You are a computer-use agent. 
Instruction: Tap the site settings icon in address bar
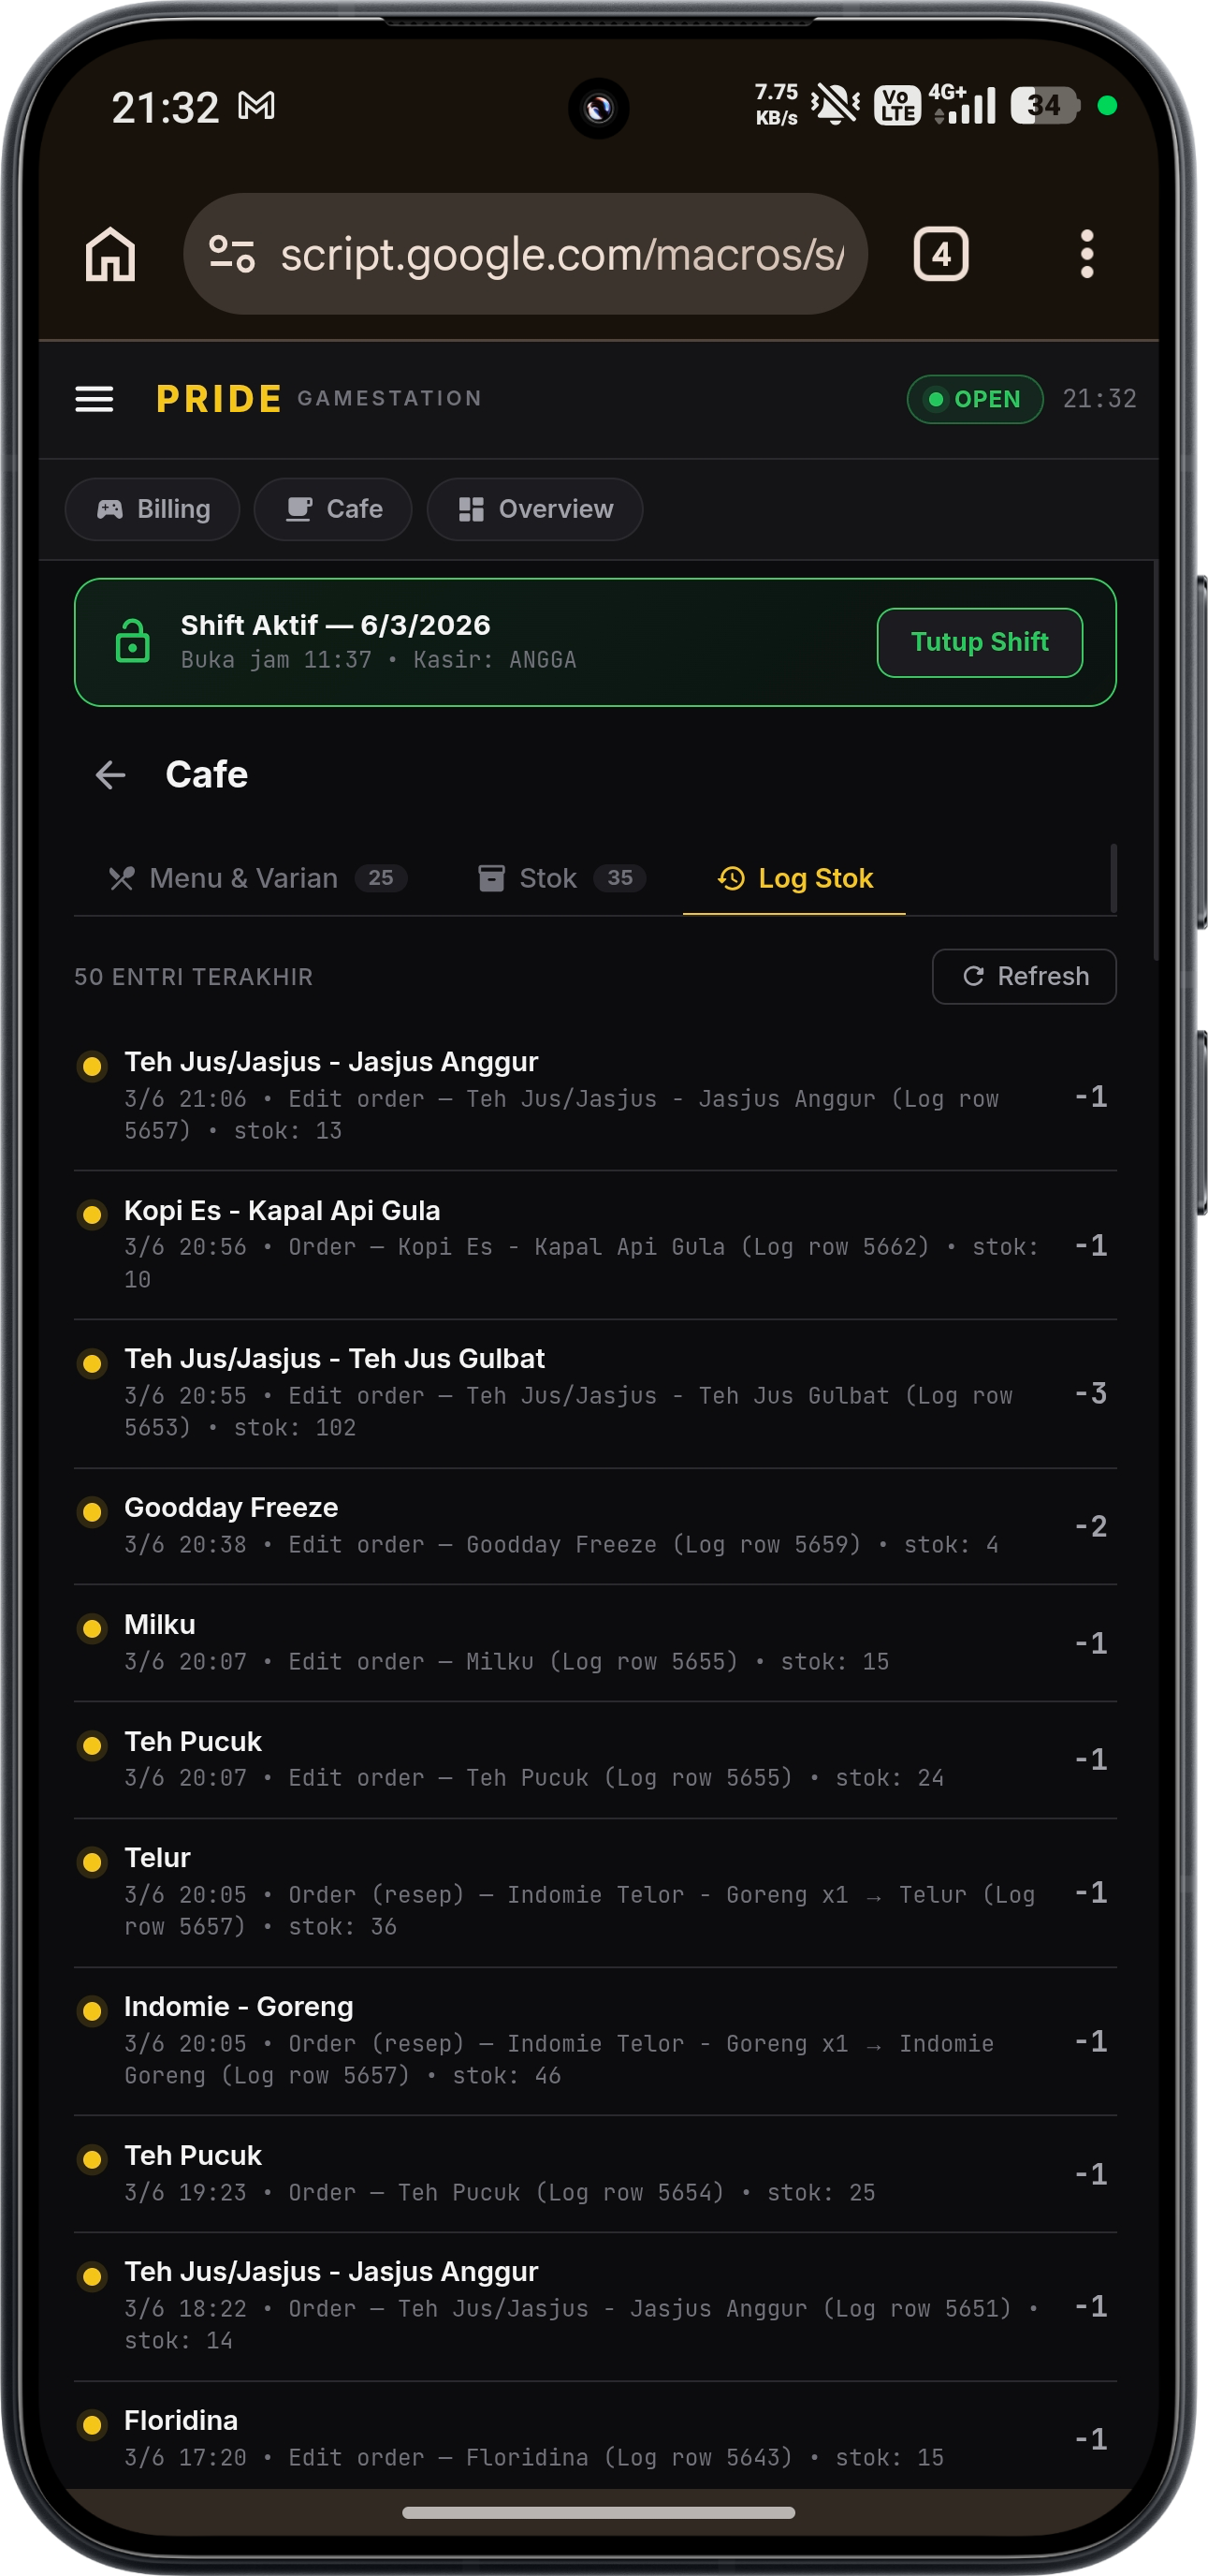pyautogui.click(x=232, y=254)
